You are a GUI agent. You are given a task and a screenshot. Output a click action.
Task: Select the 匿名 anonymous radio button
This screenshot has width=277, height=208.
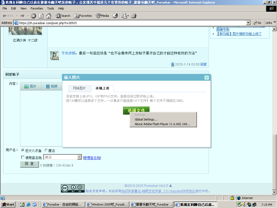(46, 150)
